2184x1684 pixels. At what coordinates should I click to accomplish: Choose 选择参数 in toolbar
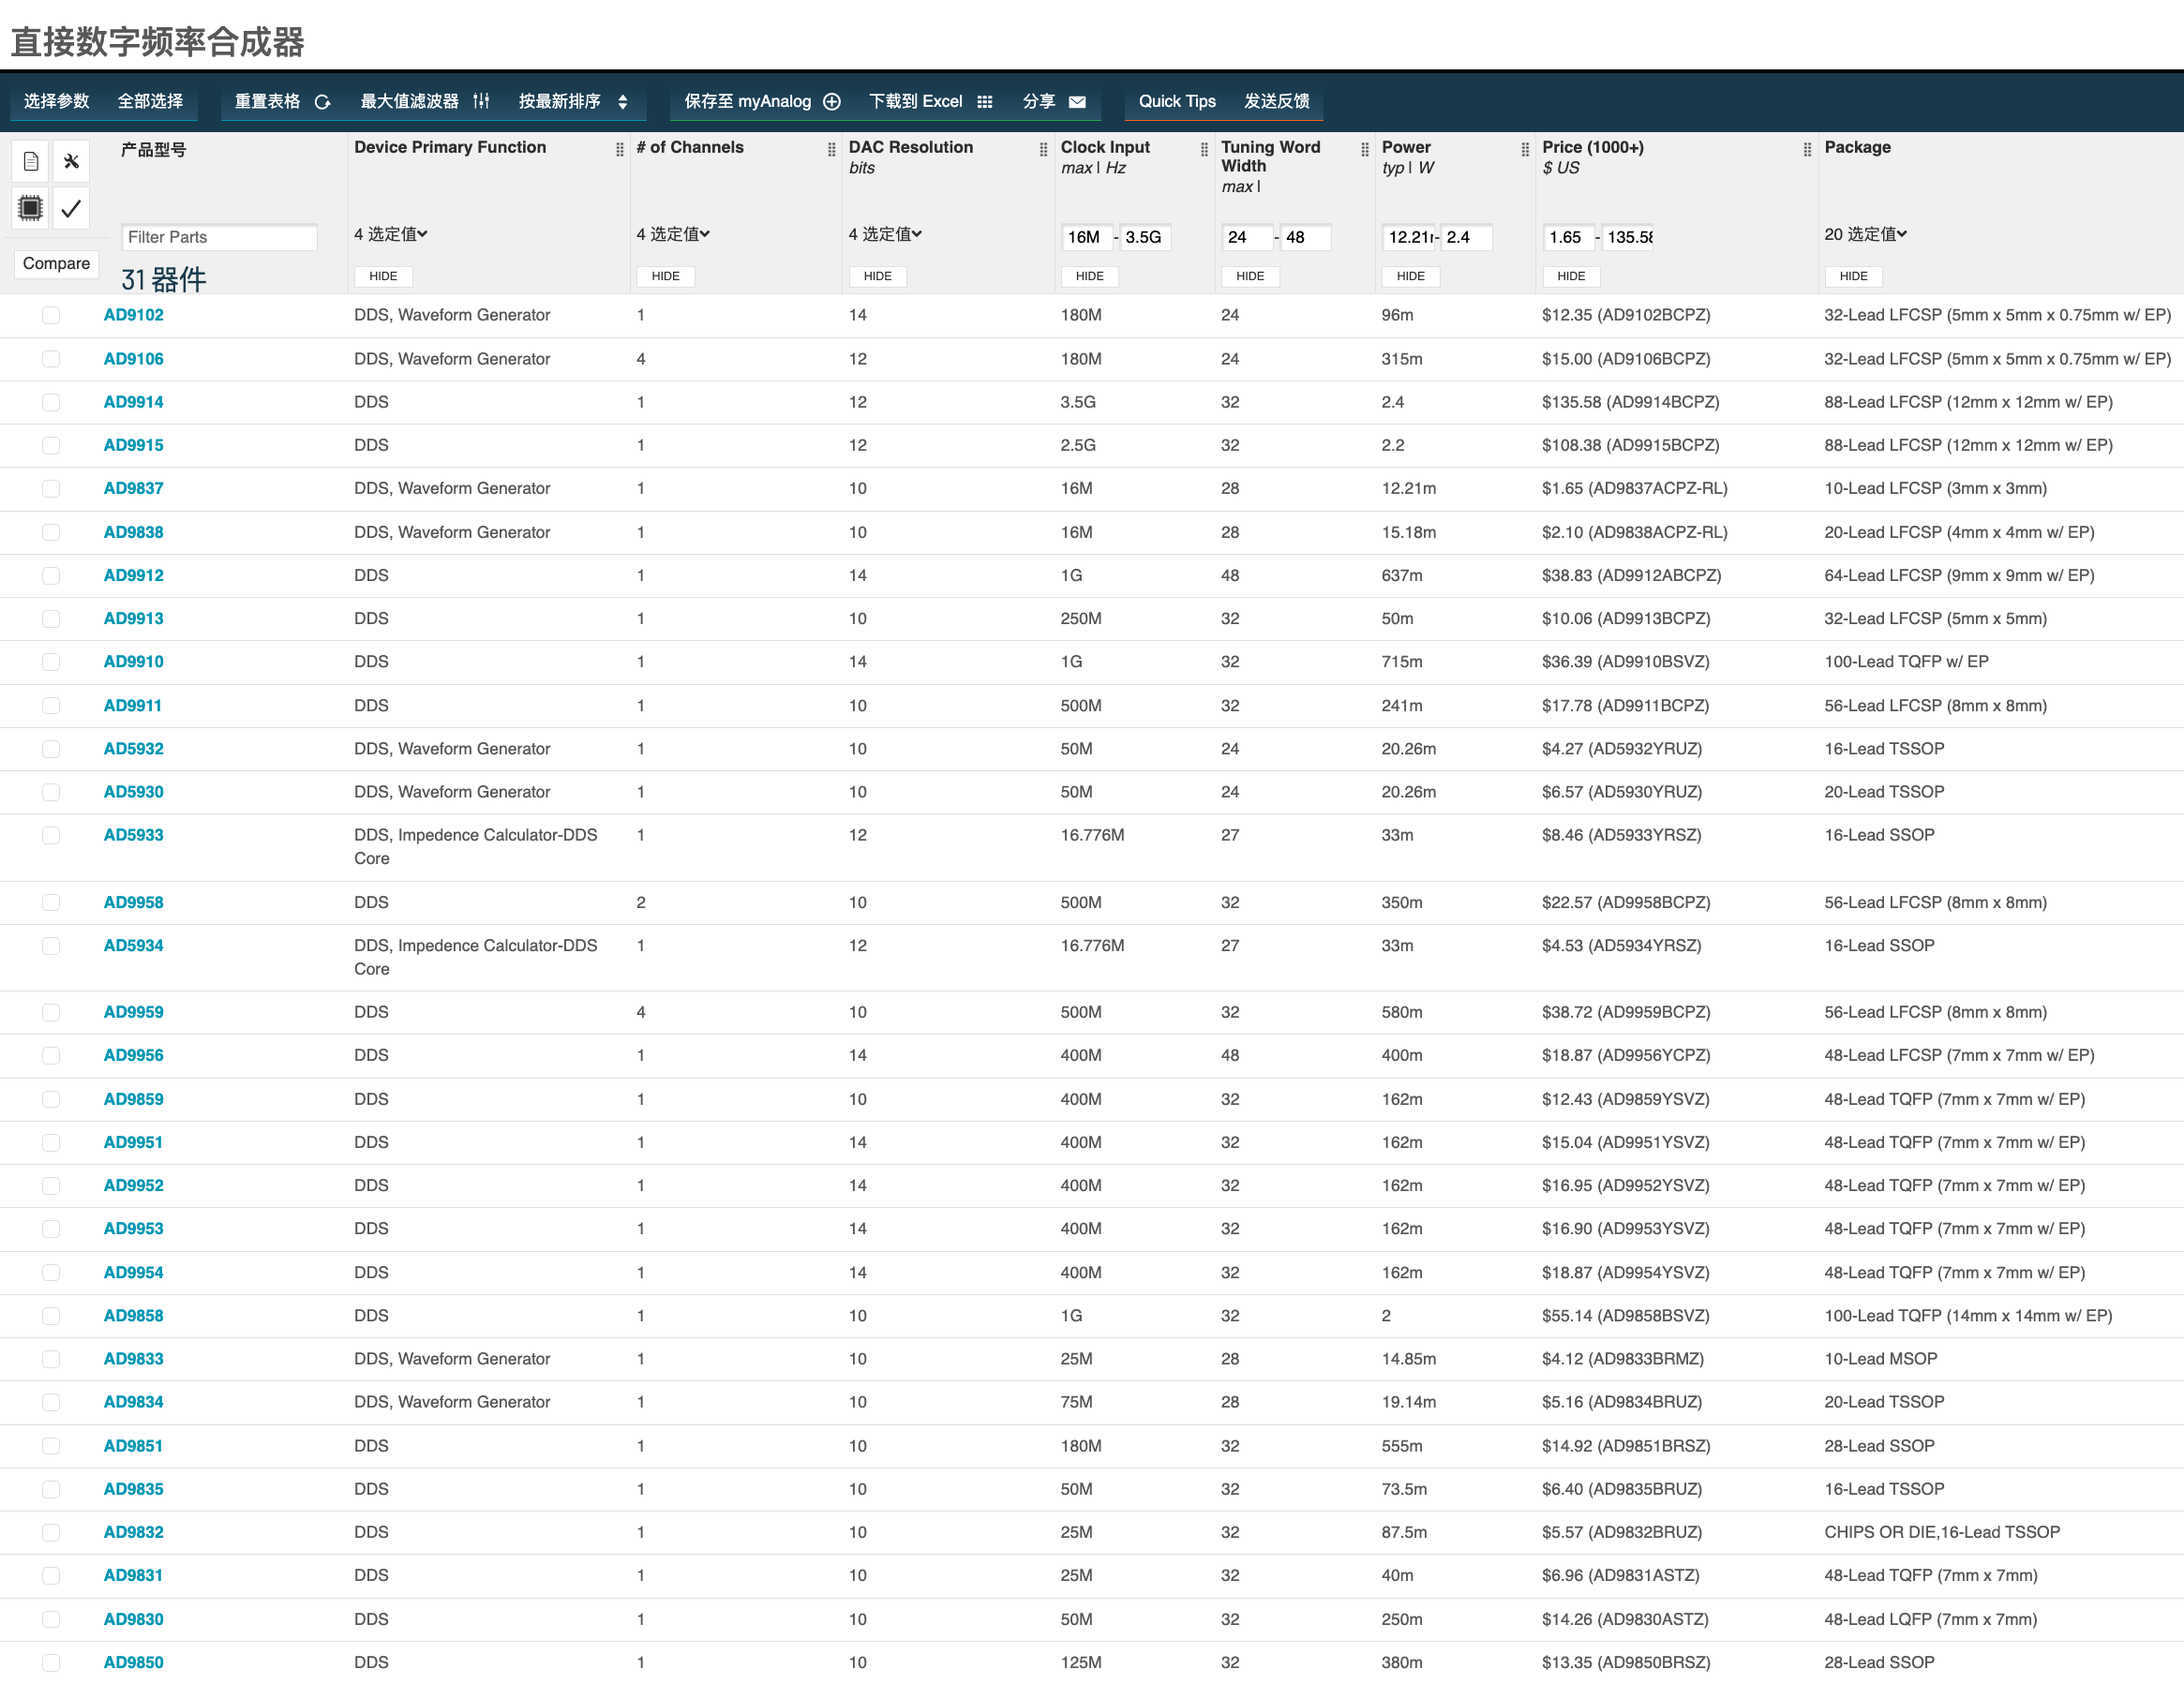tap(57, 101)
